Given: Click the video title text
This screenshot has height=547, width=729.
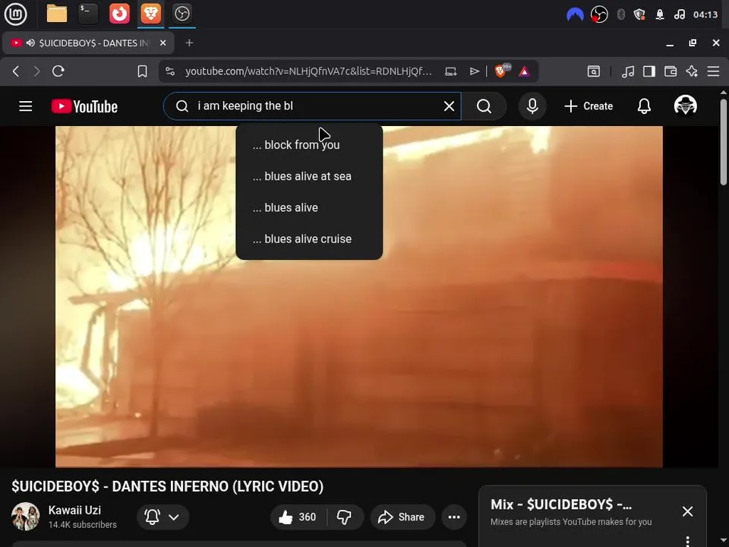Looking at the screenshot, I should 167,486.
